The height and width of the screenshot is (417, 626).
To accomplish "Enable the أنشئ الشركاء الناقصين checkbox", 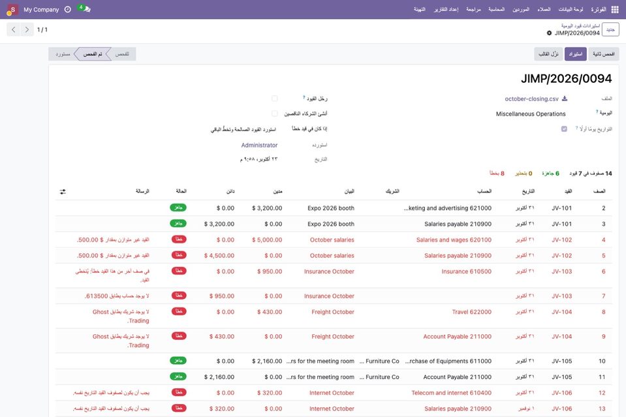I will (x=275, y=114).
